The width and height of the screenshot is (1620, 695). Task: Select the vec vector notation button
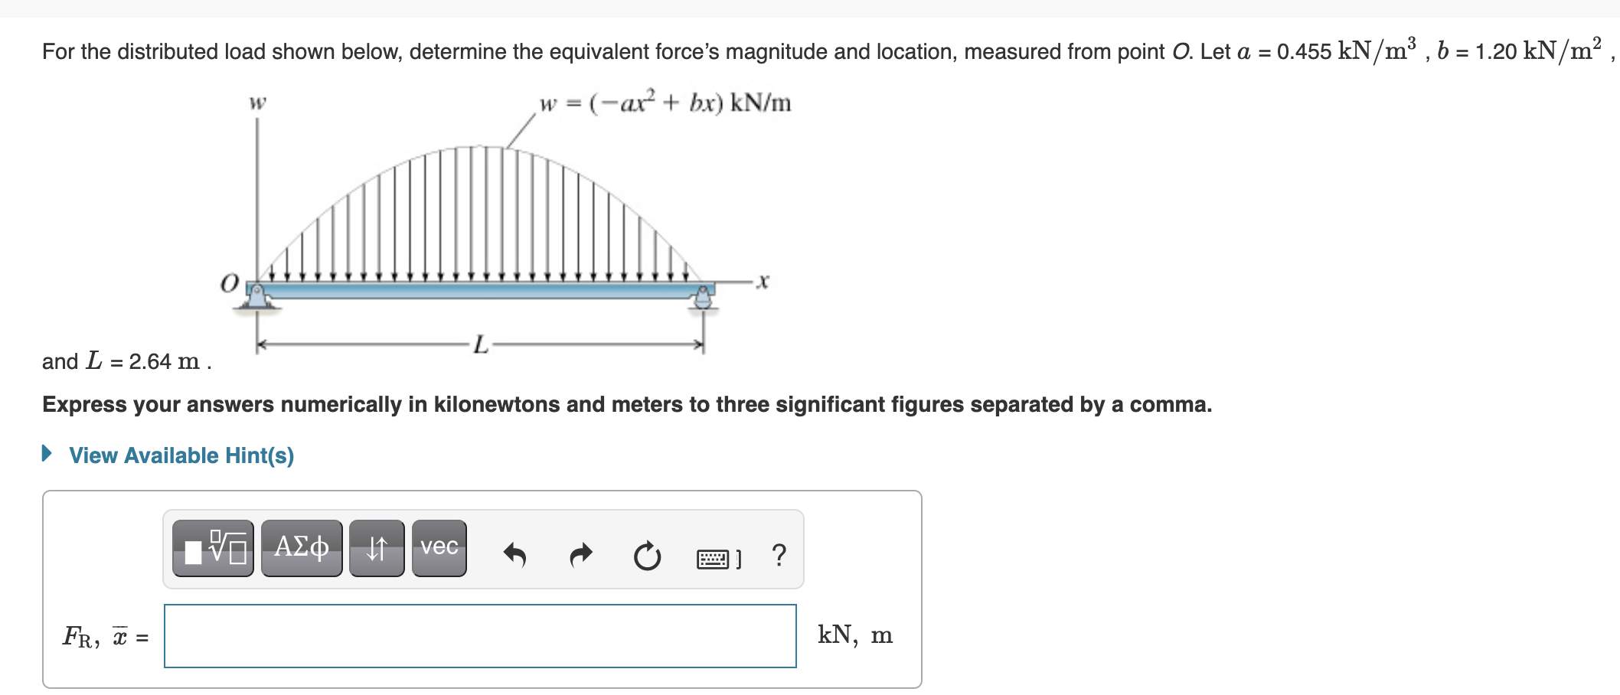click(438, 547)
